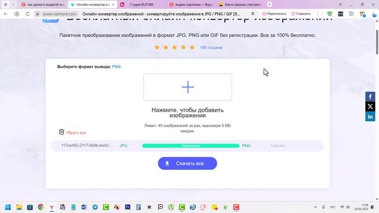Open the red Camtasia icon on taskbar
Screen dimensions: 379x213
(x=236, y=207)
